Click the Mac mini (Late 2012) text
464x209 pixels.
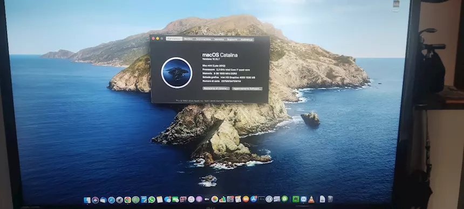[214, 66]
